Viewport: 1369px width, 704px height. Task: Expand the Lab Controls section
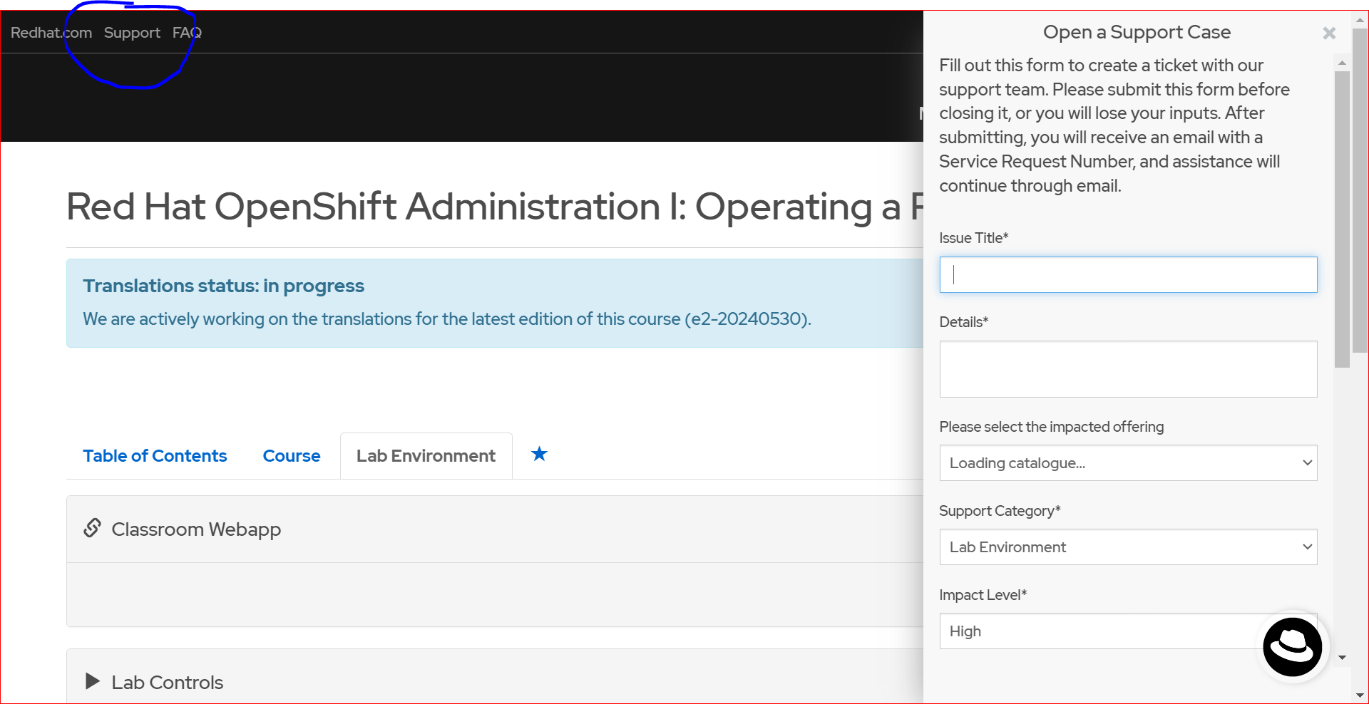(x=167, y=681)
